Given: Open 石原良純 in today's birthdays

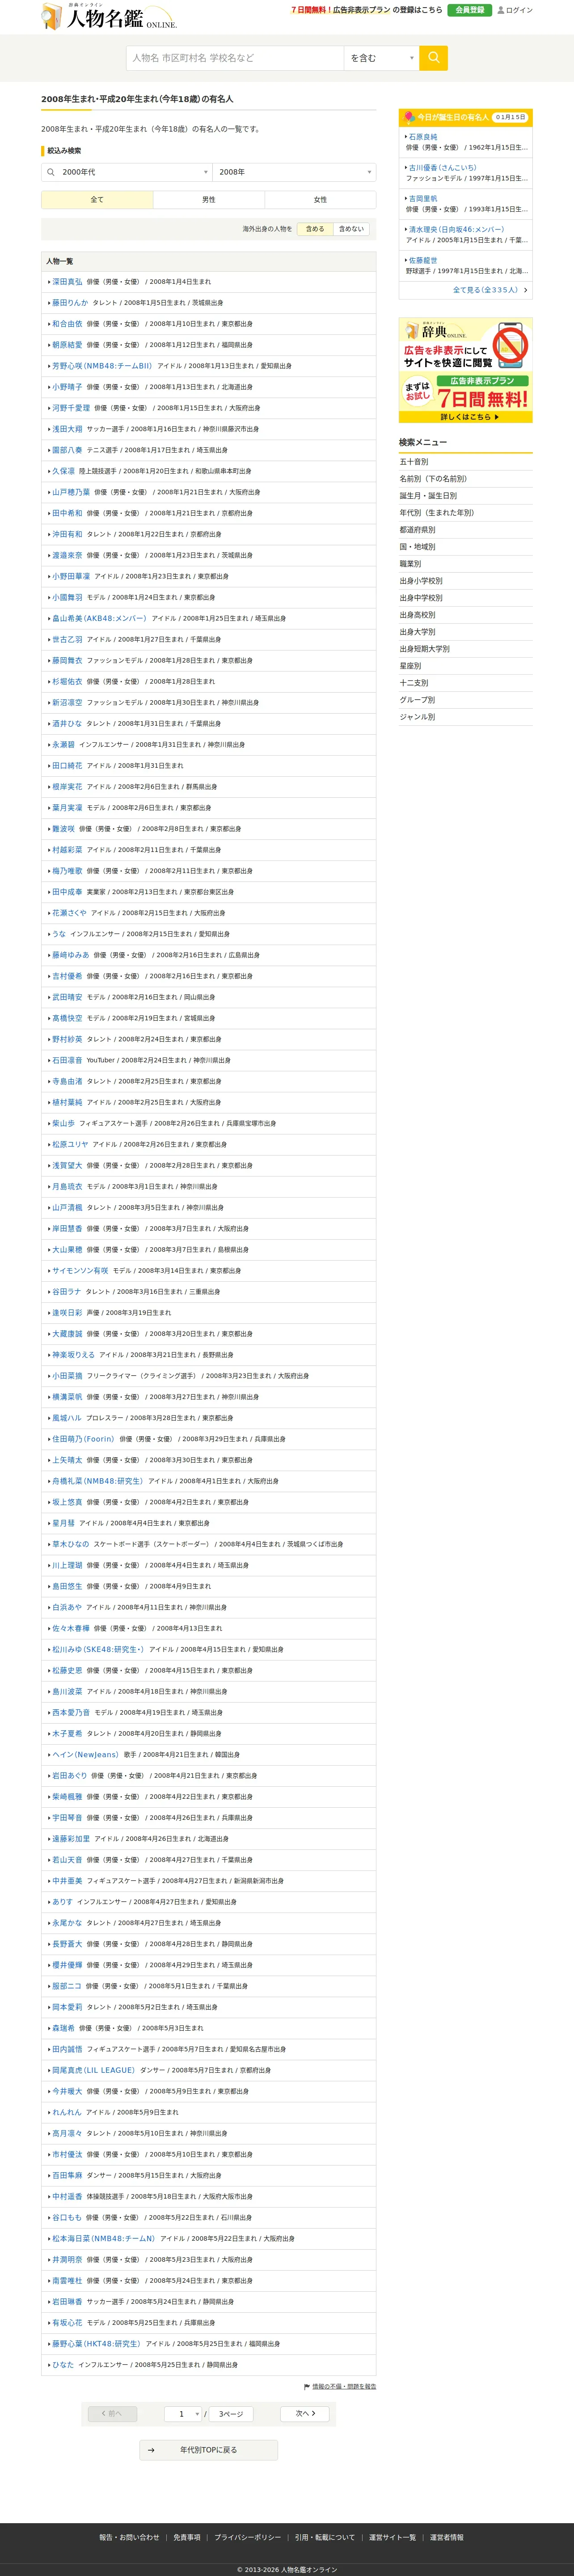Looking at the screenshot, I should (x=422, y=137).
